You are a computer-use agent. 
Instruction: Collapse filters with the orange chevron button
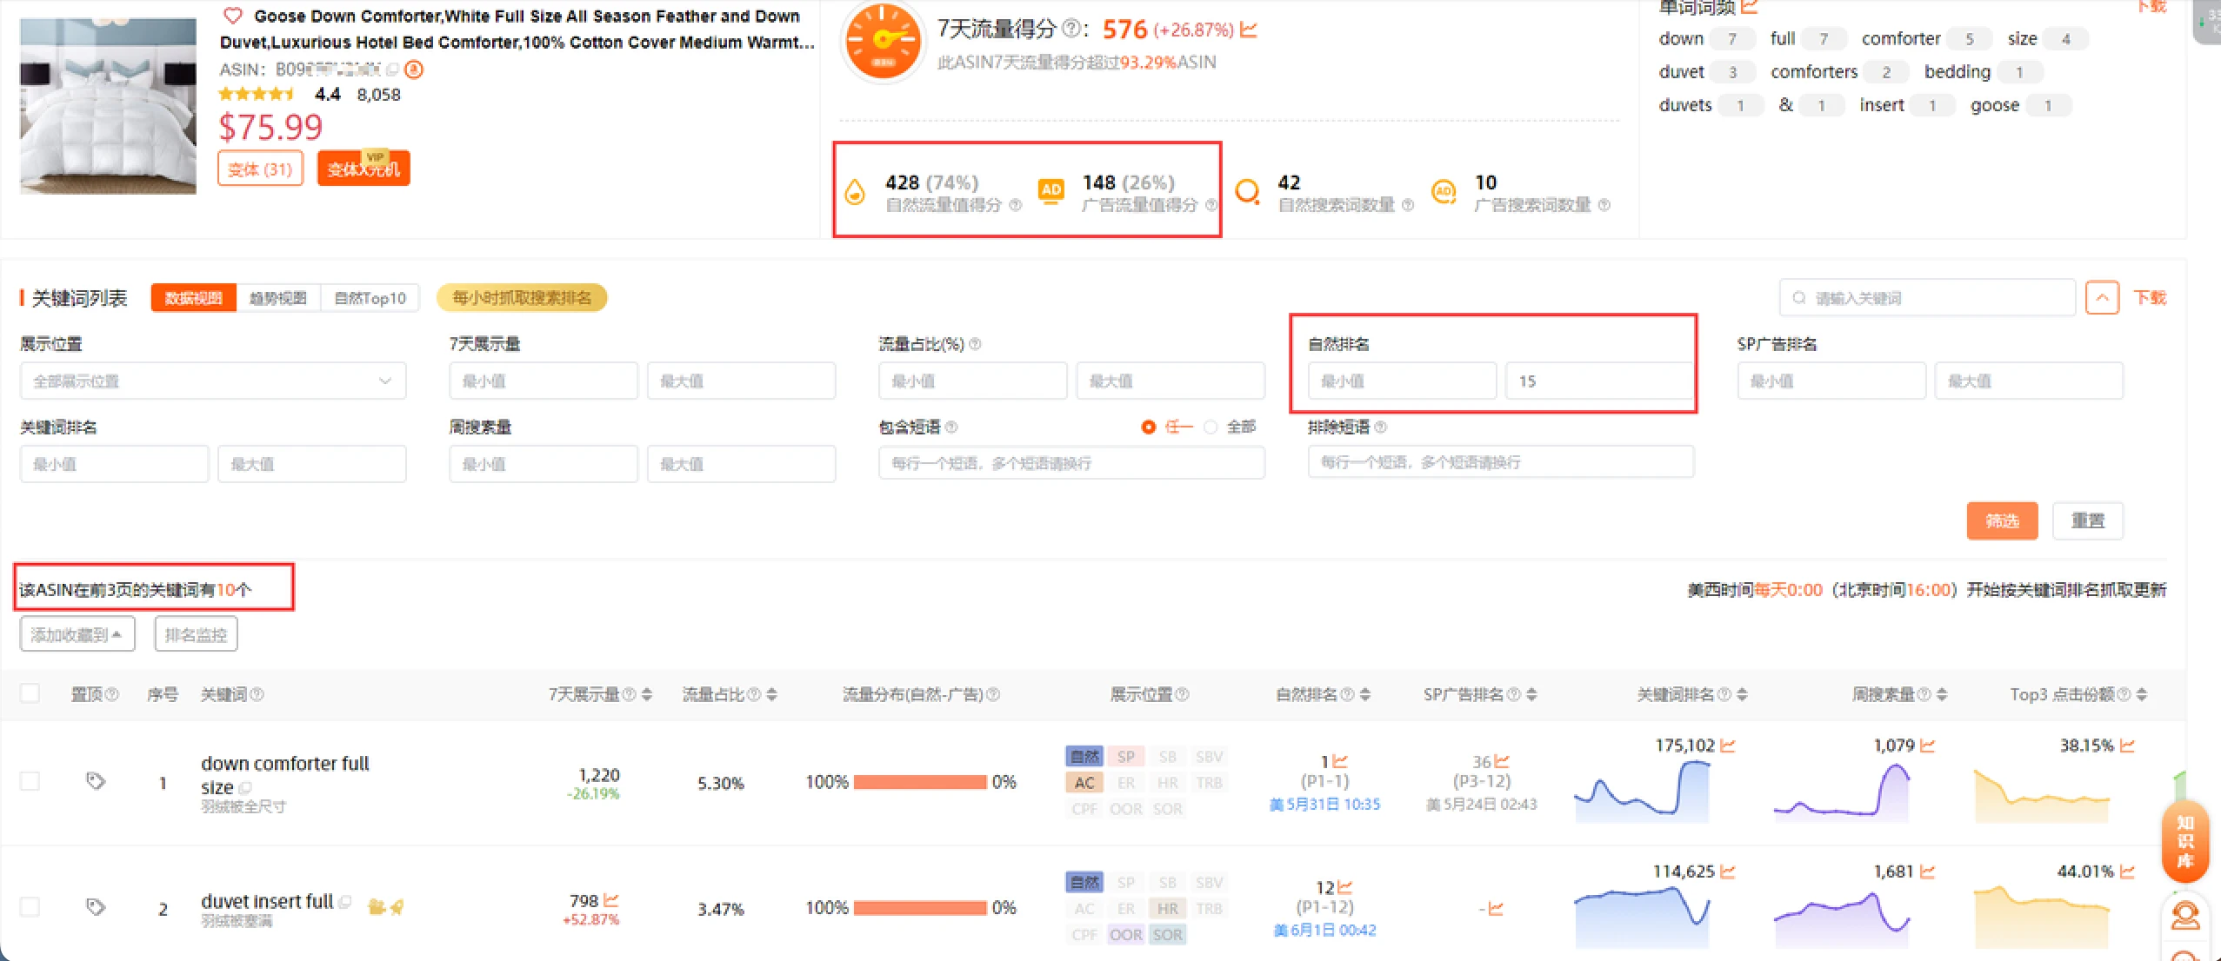coord(2102,298)
